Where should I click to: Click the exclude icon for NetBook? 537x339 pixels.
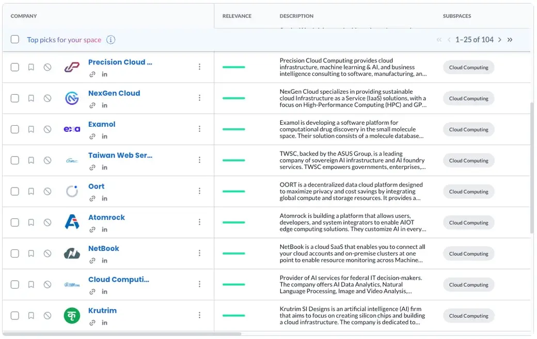point(48,253)
